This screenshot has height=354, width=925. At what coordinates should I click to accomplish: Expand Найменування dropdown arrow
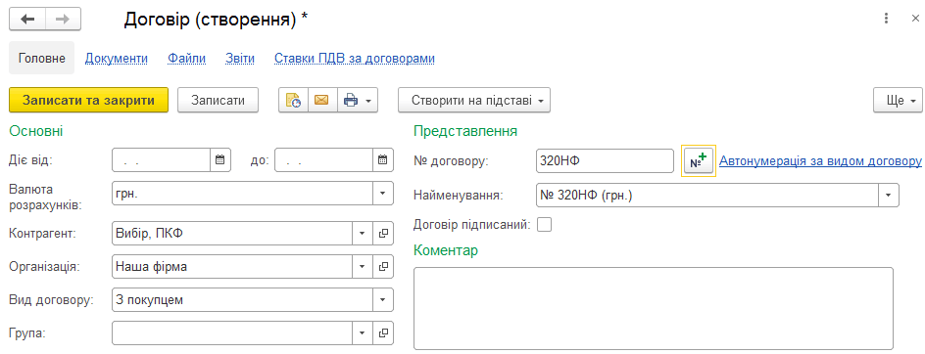point(889,196)
